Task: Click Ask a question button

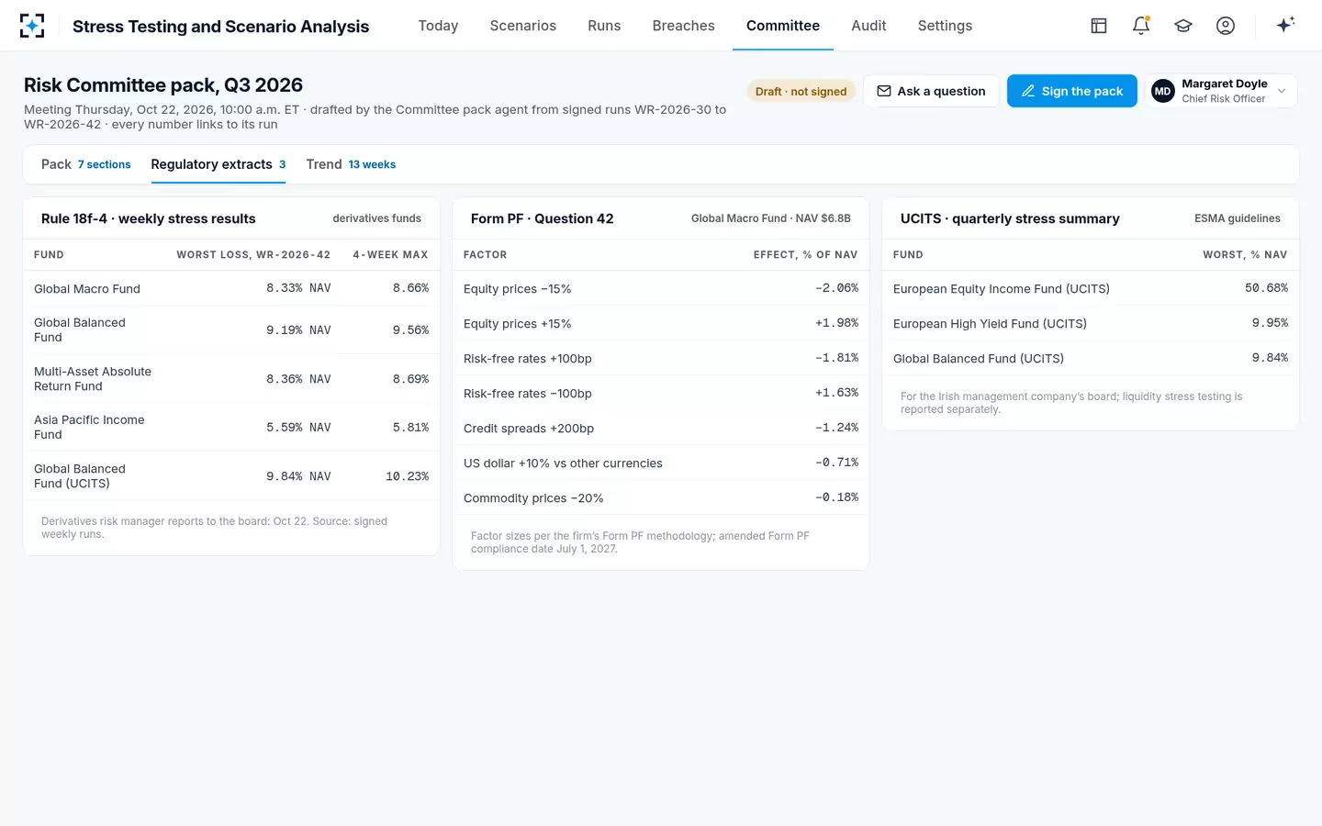Action: click(931, 91)
